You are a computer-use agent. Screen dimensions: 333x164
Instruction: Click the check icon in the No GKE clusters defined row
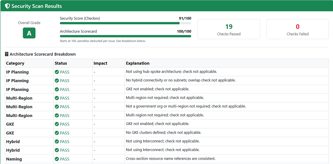tap(57, 133)
